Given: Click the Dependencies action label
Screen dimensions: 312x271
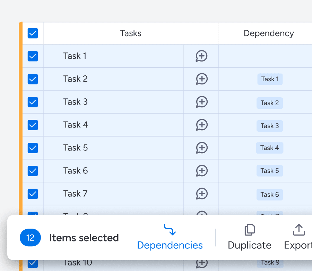Looking at the screenshot, I should tap(170, 245).
